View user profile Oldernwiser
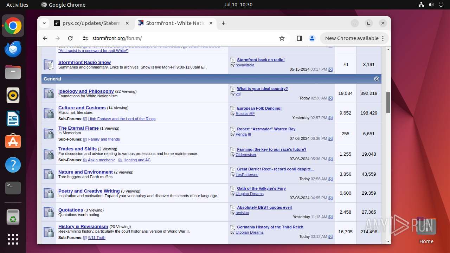 (246, 155)
